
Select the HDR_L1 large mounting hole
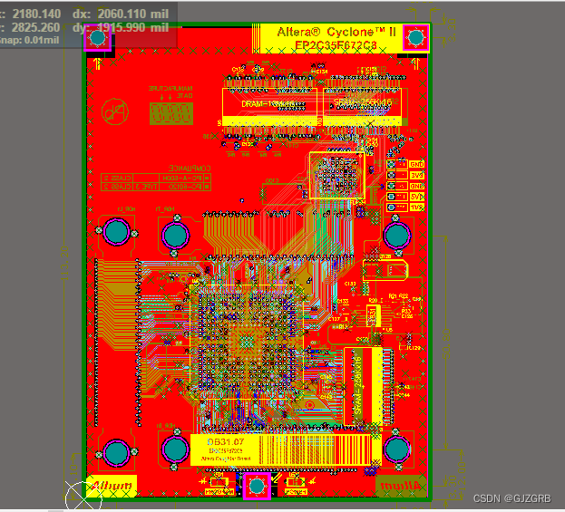tap(116, 232)
